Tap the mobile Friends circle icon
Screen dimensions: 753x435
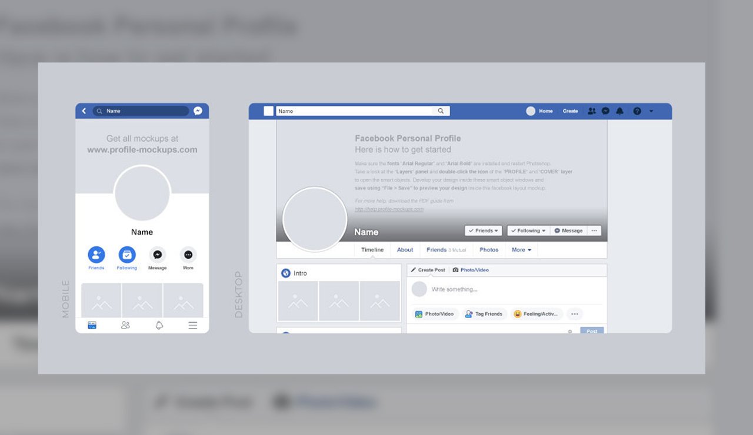(x=96, y=255)
